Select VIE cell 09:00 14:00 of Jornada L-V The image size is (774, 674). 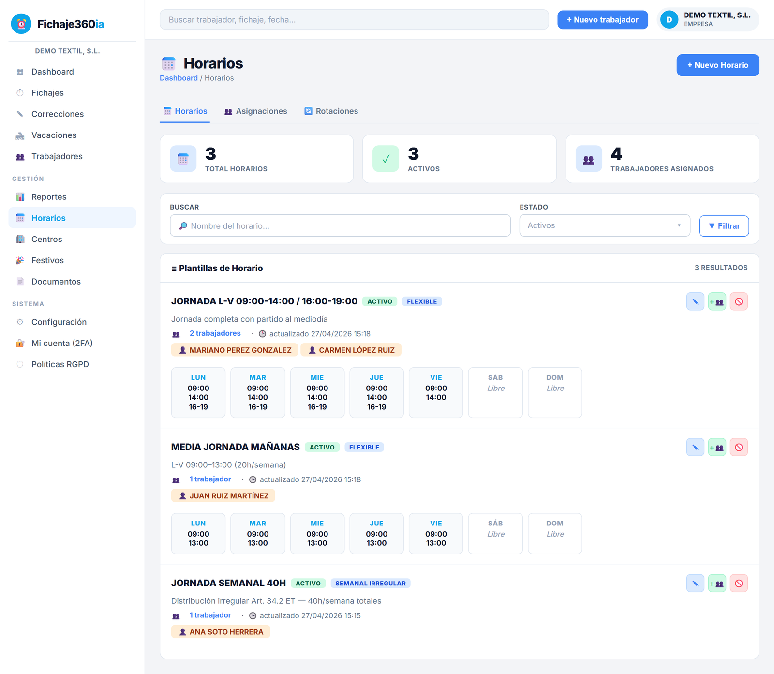point(436,392)
